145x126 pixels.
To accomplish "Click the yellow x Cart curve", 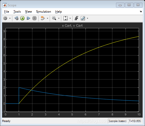I will coord(72,59).
